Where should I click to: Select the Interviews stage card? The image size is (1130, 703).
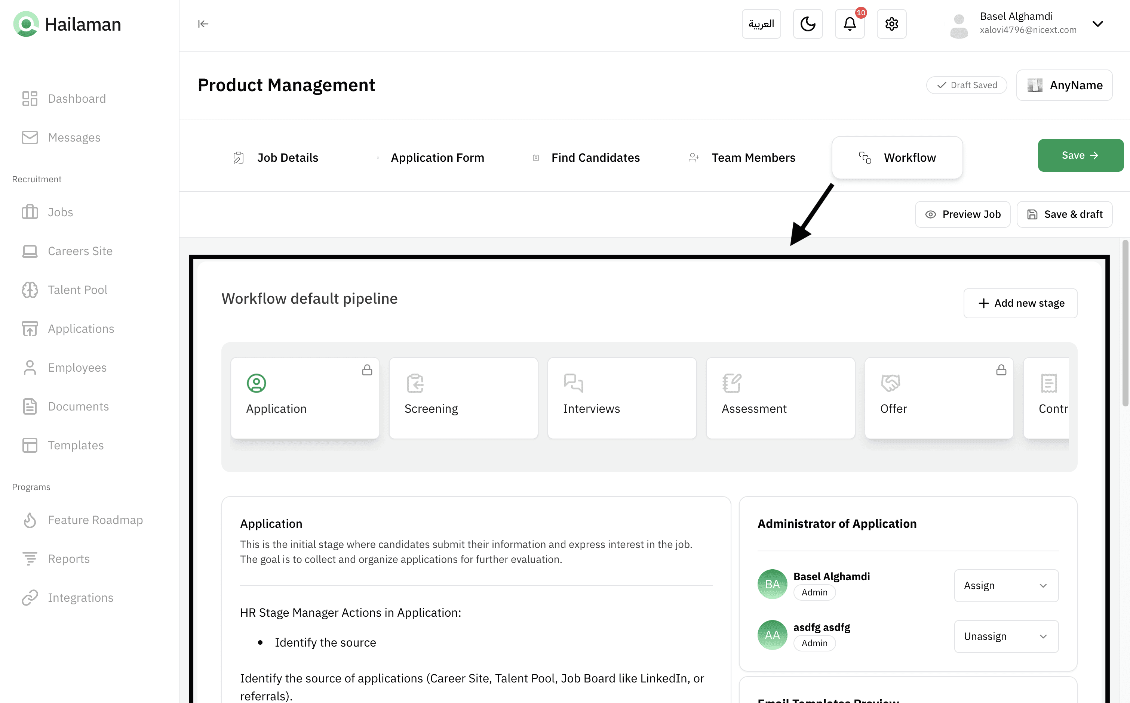click(622, 397)
